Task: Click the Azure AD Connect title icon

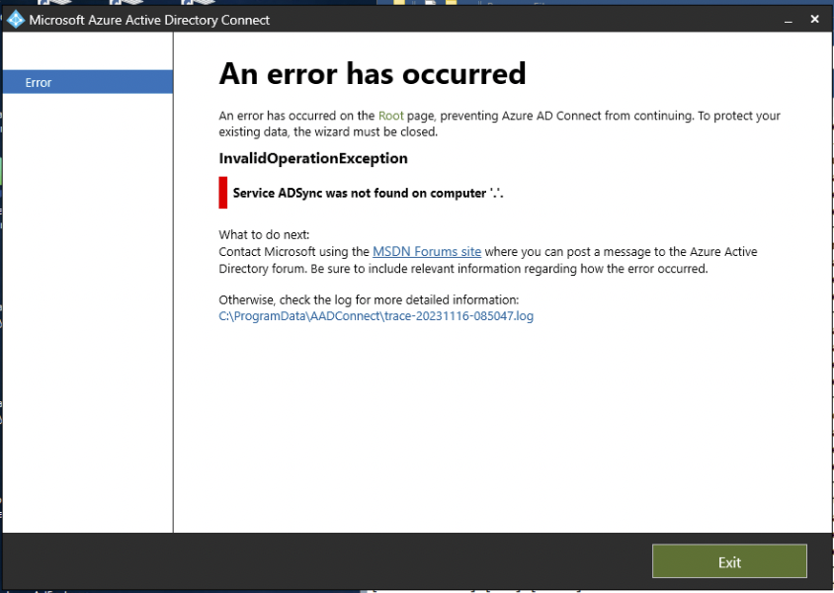Action: point(16,20)
